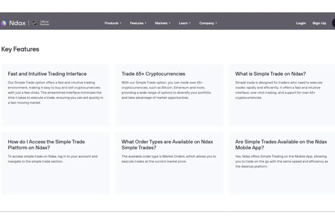This screenshot has height=224, width=335.
Task: Click the Official Partner label
Action: tap(44, 23)
